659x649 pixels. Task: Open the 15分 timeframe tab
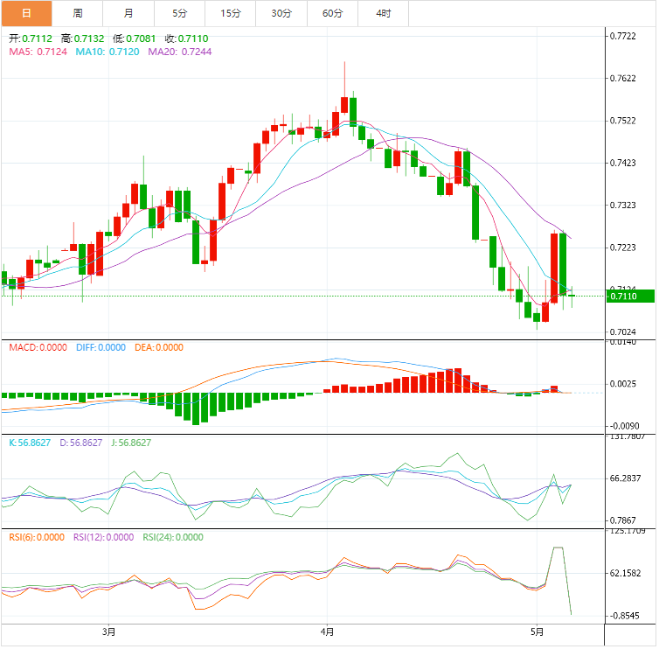(231, 13)
